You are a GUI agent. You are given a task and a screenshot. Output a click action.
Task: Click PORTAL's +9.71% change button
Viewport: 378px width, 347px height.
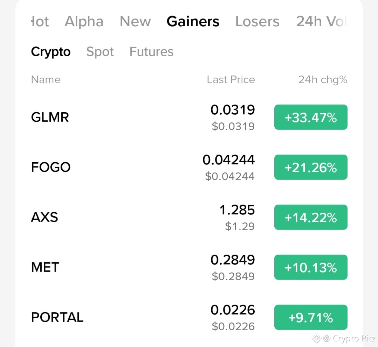point(310,317)
